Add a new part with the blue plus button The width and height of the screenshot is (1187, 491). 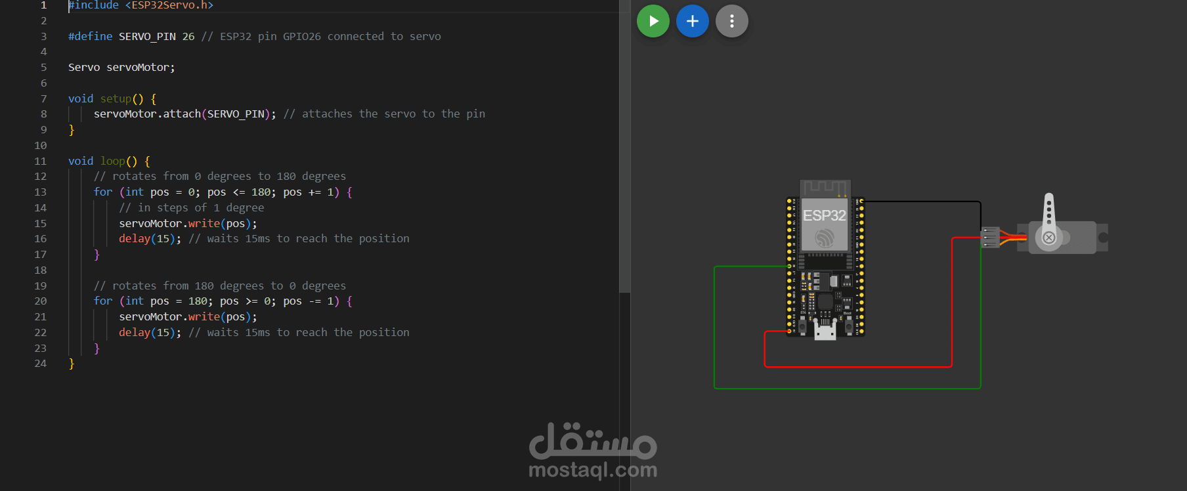click(693, 21)
